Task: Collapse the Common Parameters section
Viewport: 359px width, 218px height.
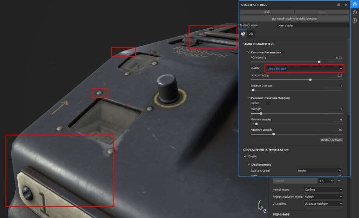Action: click(249, 52)
